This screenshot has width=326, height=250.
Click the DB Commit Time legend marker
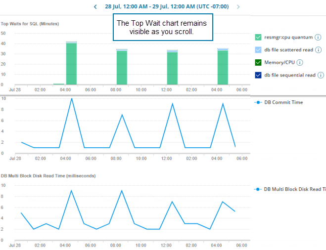point(257,102)
